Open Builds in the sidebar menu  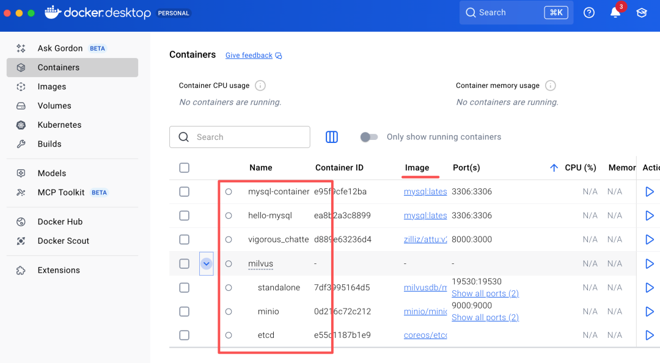[x=72, y=144]
